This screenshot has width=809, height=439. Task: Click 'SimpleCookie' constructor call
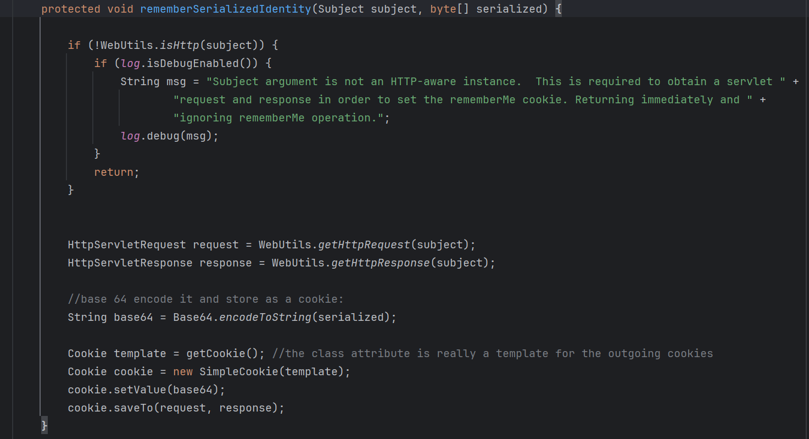coord(239,371)
